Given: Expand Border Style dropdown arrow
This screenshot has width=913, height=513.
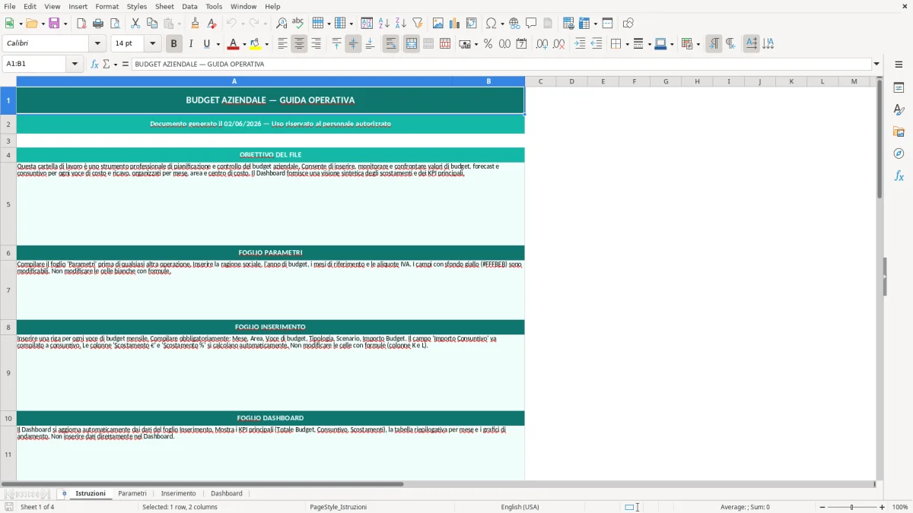Looking at the screenshot, I should 649,44.
